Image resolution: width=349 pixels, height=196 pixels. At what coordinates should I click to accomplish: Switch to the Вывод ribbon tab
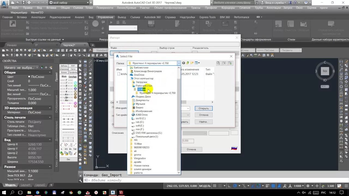pyautogui.click(x=122, y=17)
